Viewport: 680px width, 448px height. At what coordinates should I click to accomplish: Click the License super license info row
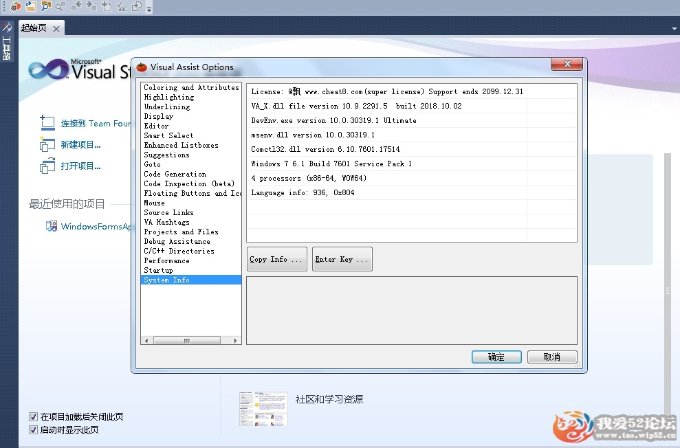point(412,91)
